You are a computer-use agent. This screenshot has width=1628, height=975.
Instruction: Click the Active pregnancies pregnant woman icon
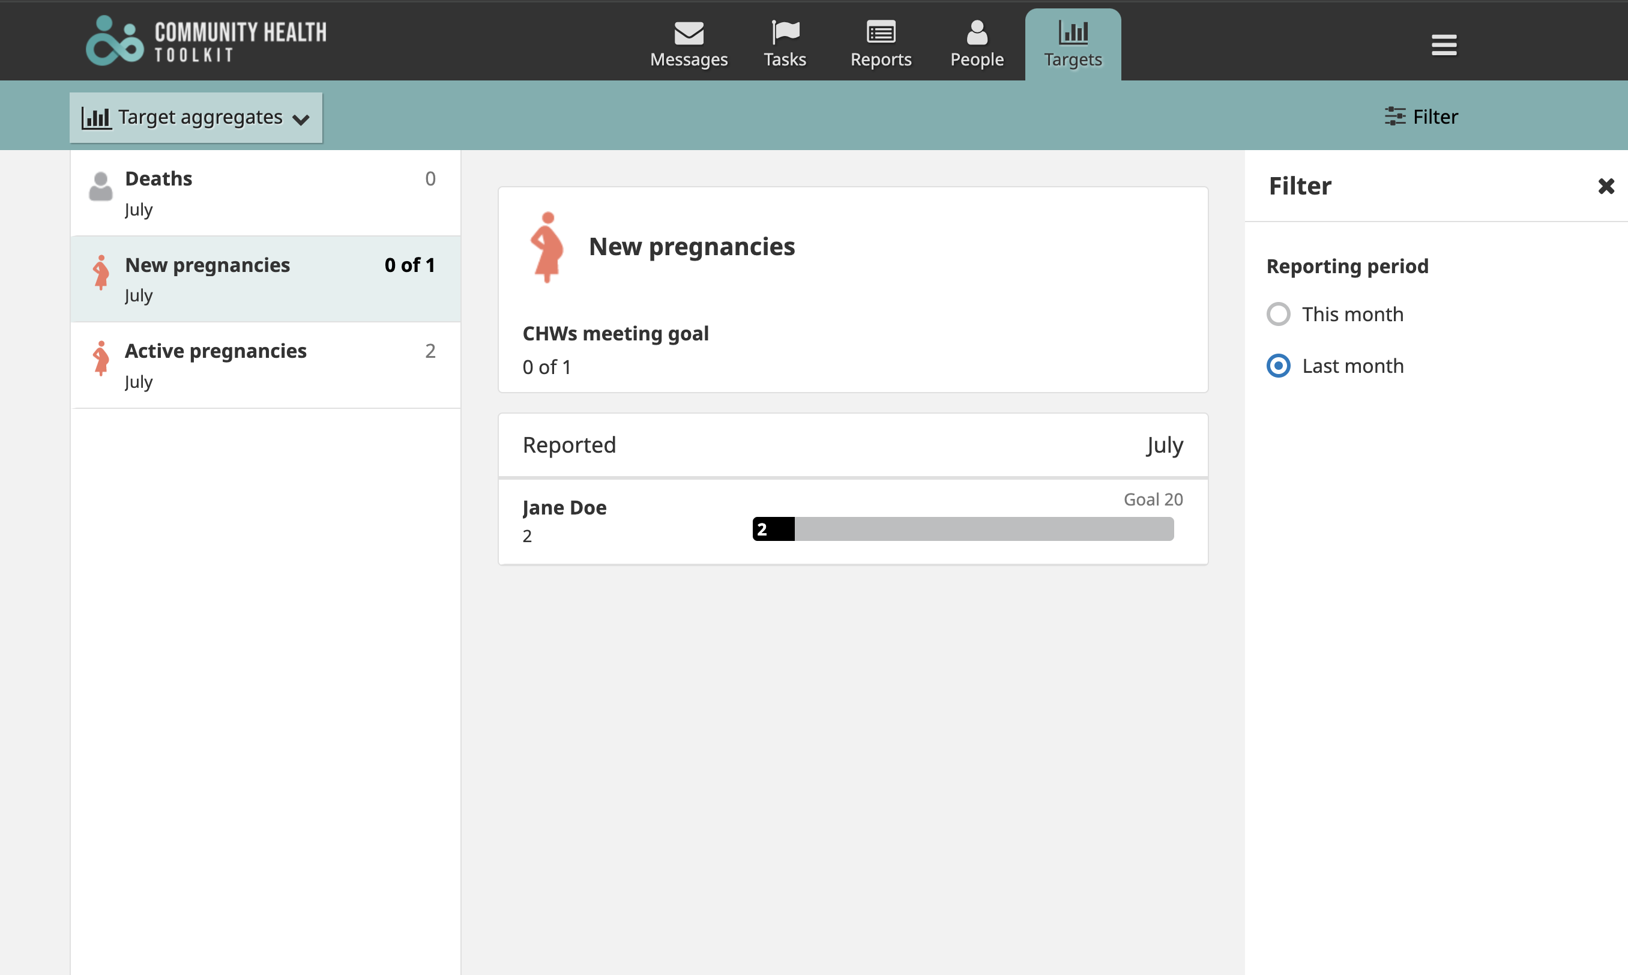coord(100,359)
